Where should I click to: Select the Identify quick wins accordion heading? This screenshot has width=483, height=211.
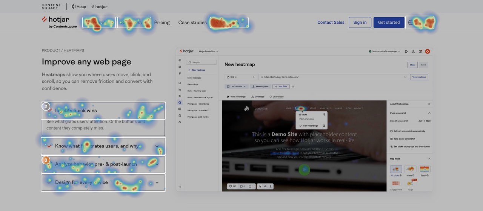pyautogui.click(x=103, y=111)
